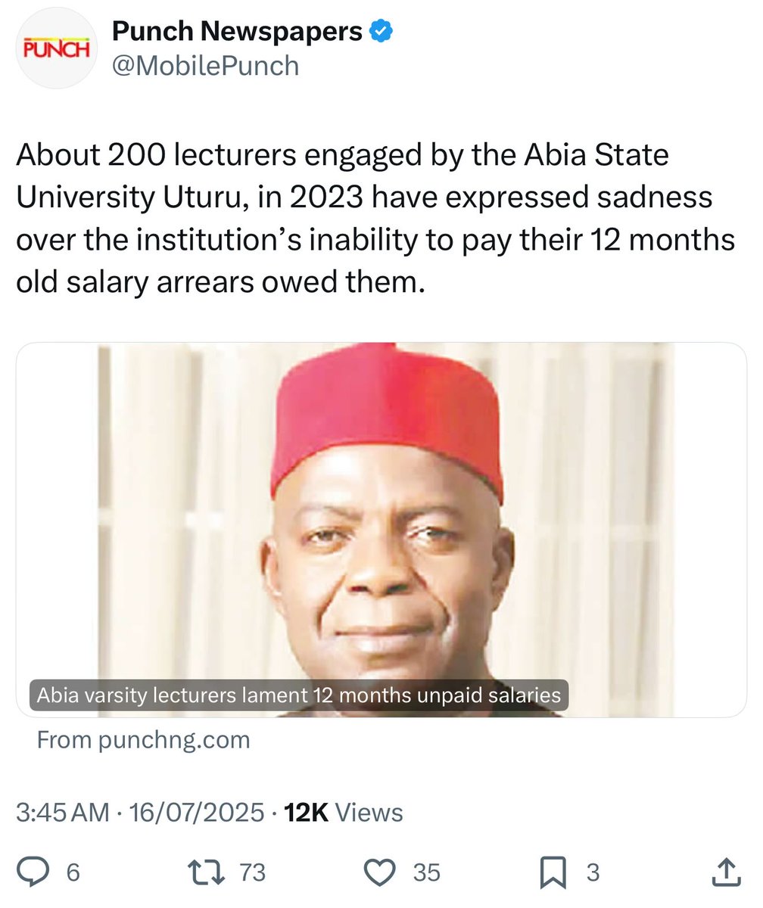
Task: Click the @MobilePunch handle
Action: coord(205,66)
